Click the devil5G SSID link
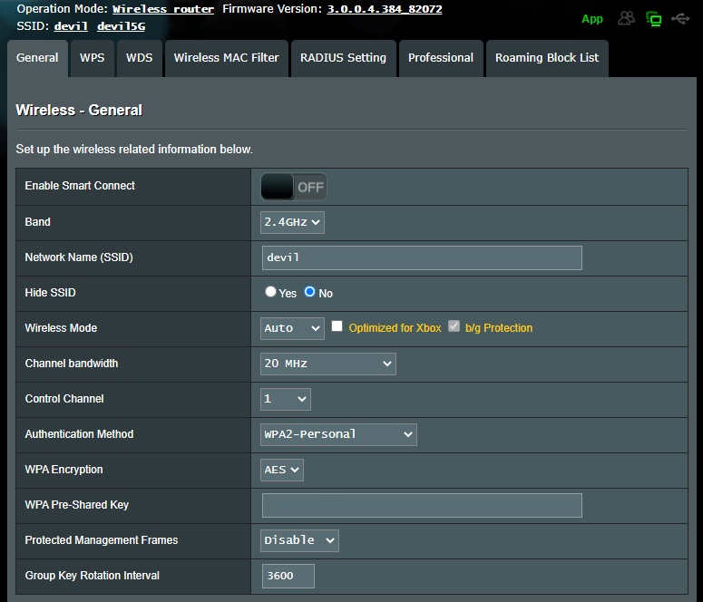The image size is (703, 602). click(x=121, y=26)
